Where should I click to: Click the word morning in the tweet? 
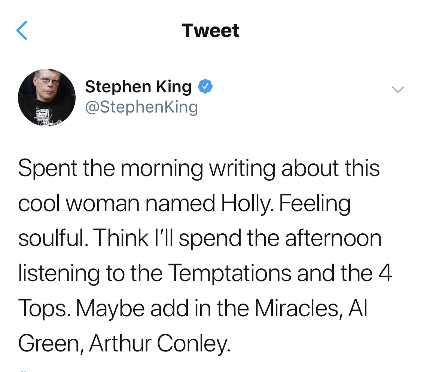coord(162,169)
